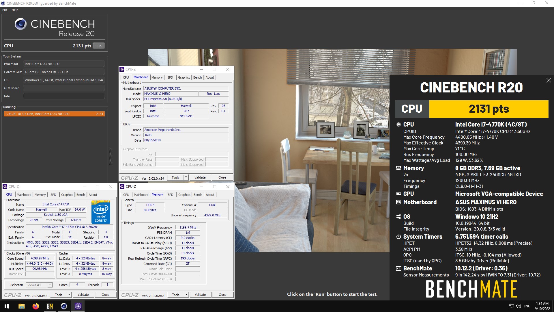Click Close button in CPU-Z CPU window
Screen dimensions: 554x312
(x=105, y=295)
